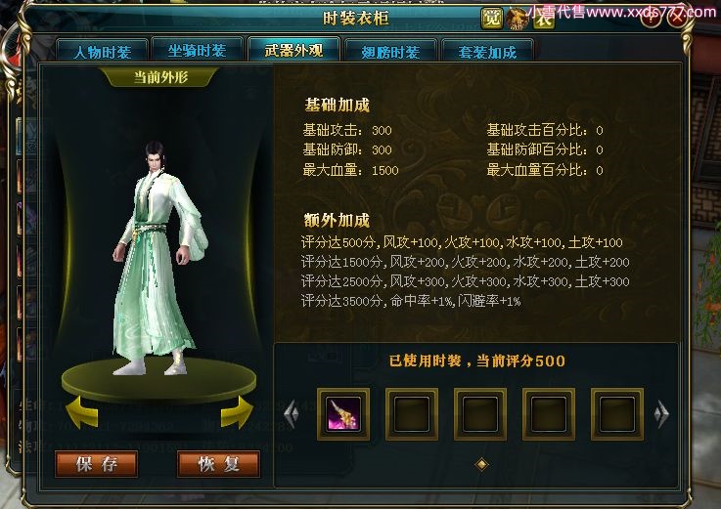Screen dimensions: 721x509
Task: Click the diamond page indicator below slots
Action: 481,464
